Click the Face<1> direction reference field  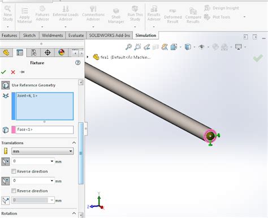click(45, 130)
